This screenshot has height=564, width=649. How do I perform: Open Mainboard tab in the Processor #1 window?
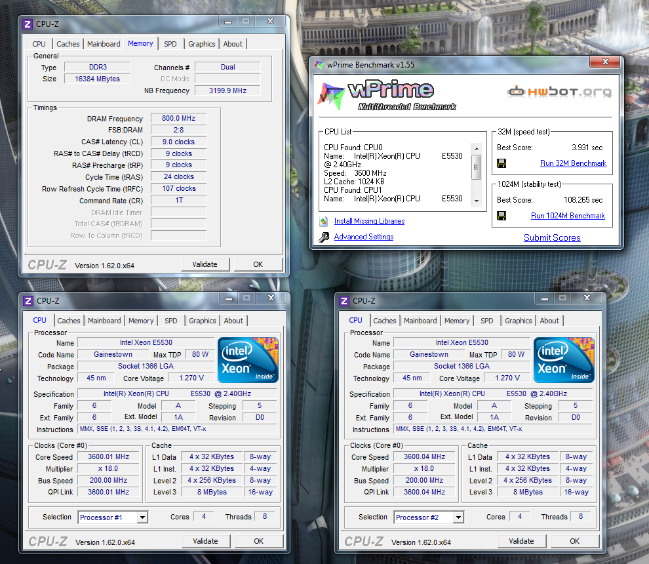[x=104, y=321]
